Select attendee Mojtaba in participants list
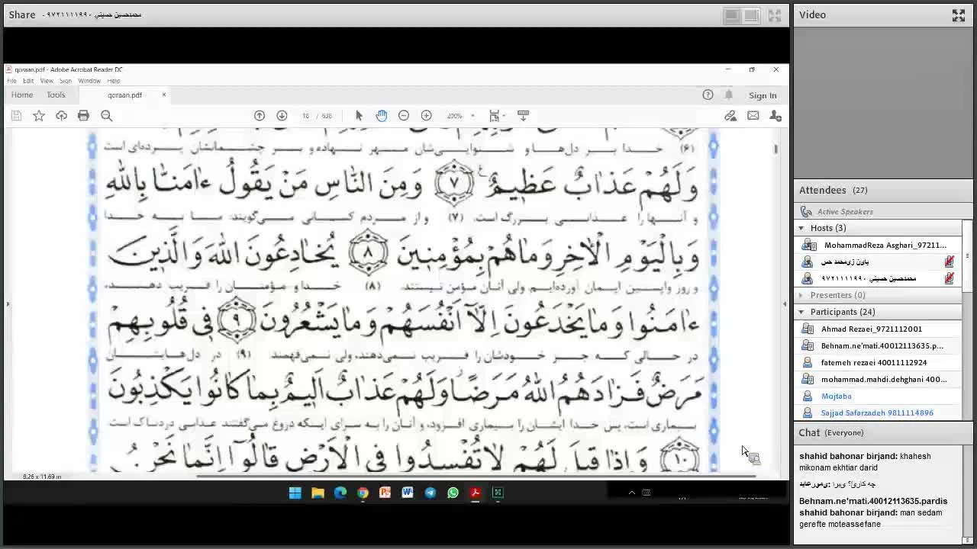 point(836,396)
